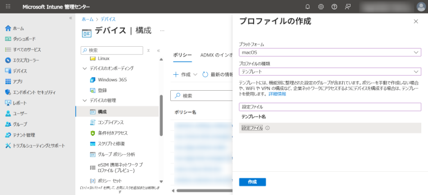428x195 pixels.
Task: Collapse the デバイスの管理 tree section
Action: point(84,100)
